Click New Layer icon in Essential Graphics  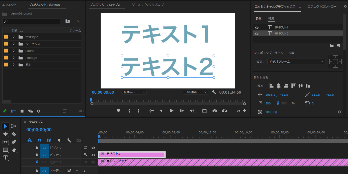(339, 46)
